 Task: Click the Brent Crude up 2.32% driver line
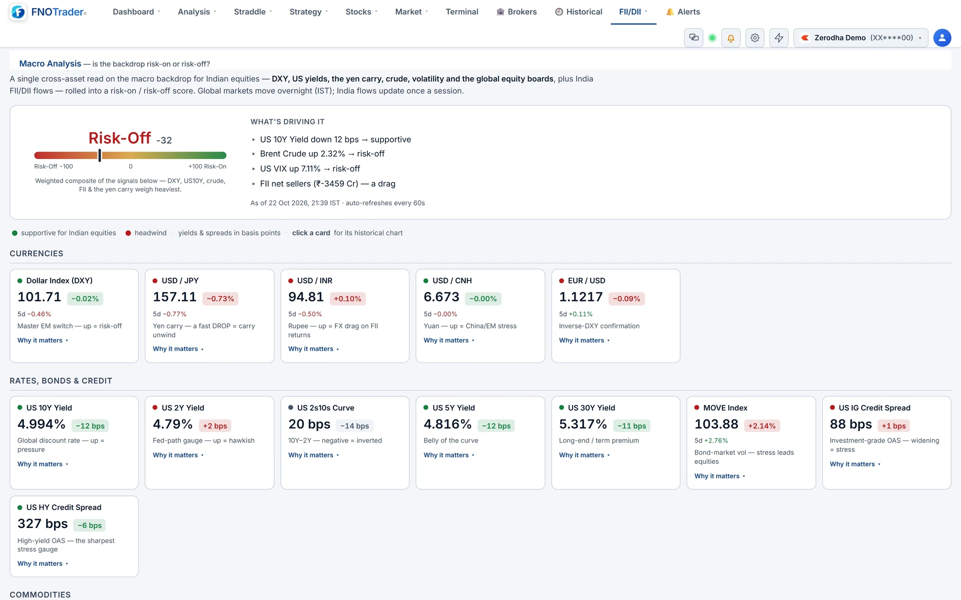coord(322,154)
